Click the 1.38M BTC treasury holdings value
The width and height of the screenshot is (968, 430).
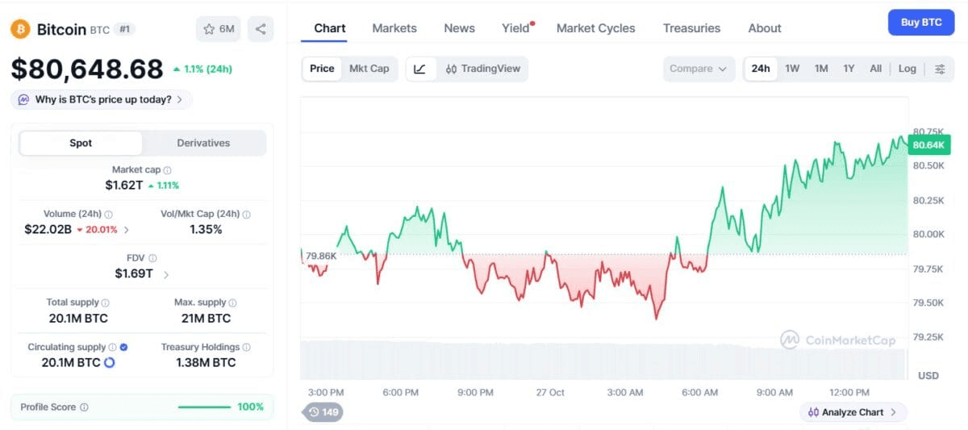point(206,363)
